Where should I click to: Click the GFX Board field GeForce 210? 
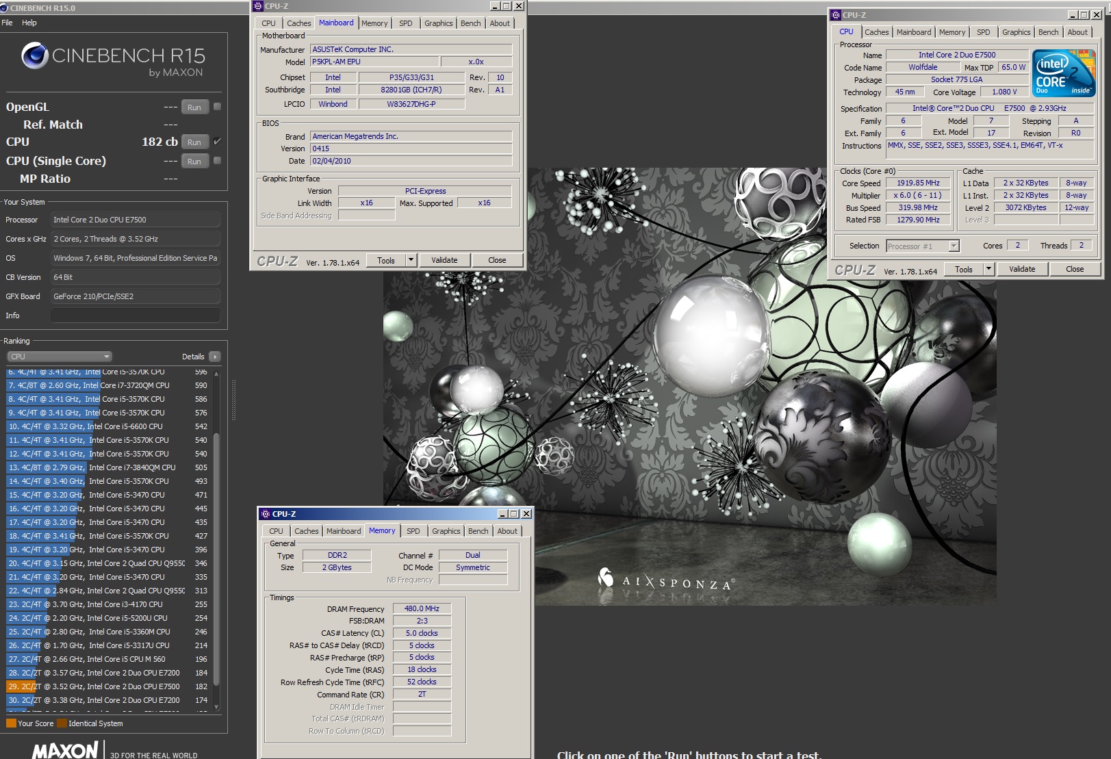(136, 296)
